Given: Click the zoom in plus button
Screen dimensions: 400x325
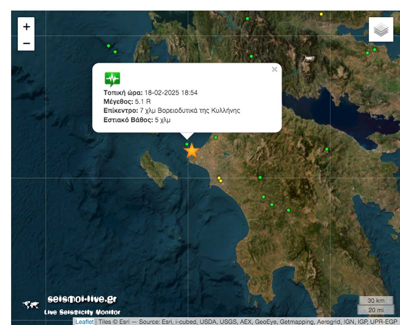Looking at the screenshot, I should pos(26,27).
